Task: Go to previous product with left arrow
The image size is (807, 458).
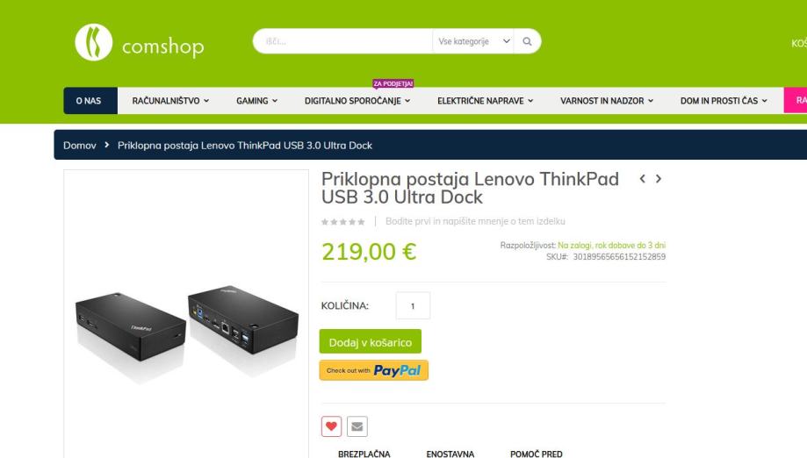Action: pyautogui.click(x=642, y=179)
